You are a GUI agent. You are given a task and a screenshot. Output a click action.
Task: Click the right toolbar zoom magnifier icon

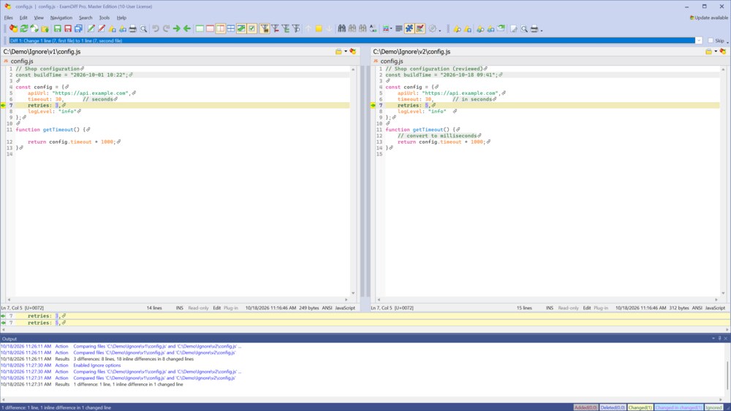(524, 29)
